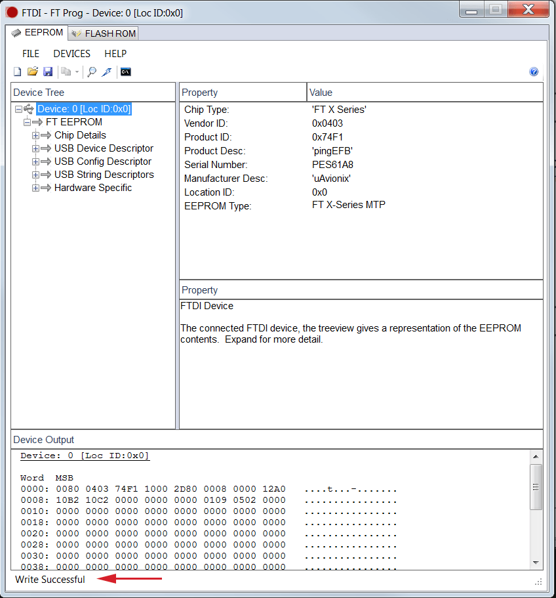Expand the USB String Descriptors node
The image size is (556, 598).
[x=35, y=175]
